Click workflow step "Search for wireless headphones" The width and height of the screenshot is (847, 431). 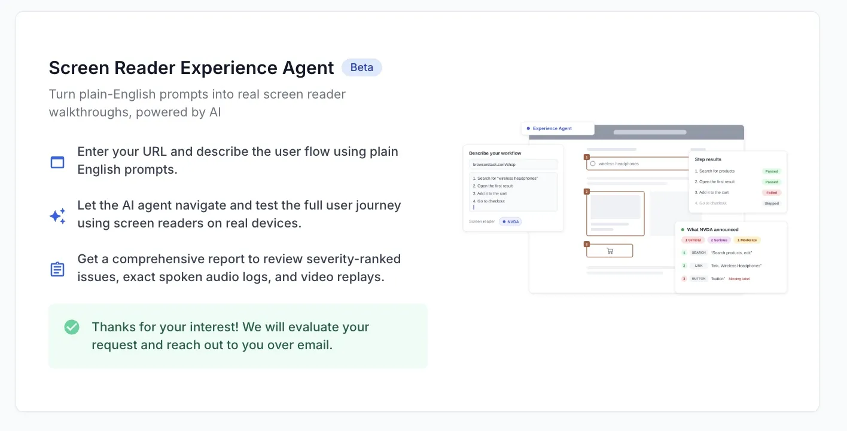505,178
